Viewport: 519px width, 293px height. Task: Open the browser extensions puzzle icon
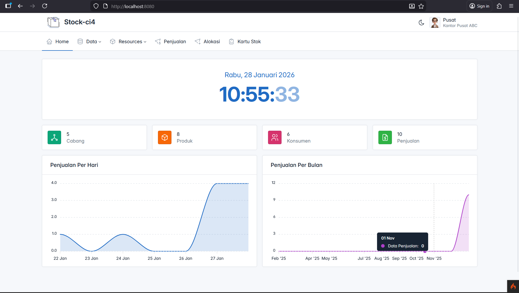point(499,6)
